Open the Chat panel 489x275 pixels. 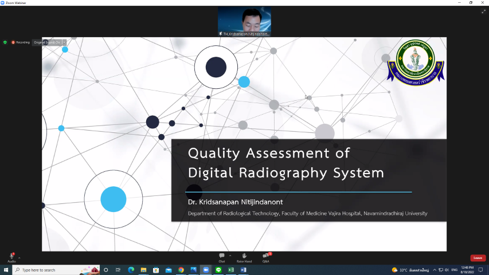point(222,257)
